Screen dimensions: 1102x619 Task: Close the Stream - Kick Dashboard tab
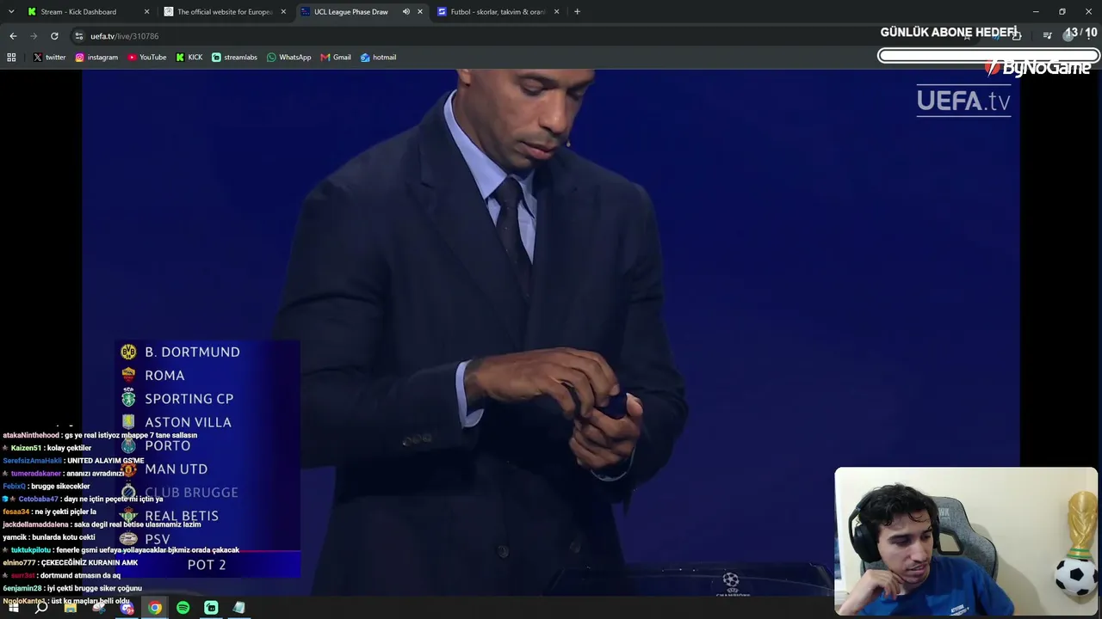pyautogui.click(x=146, y=12)
